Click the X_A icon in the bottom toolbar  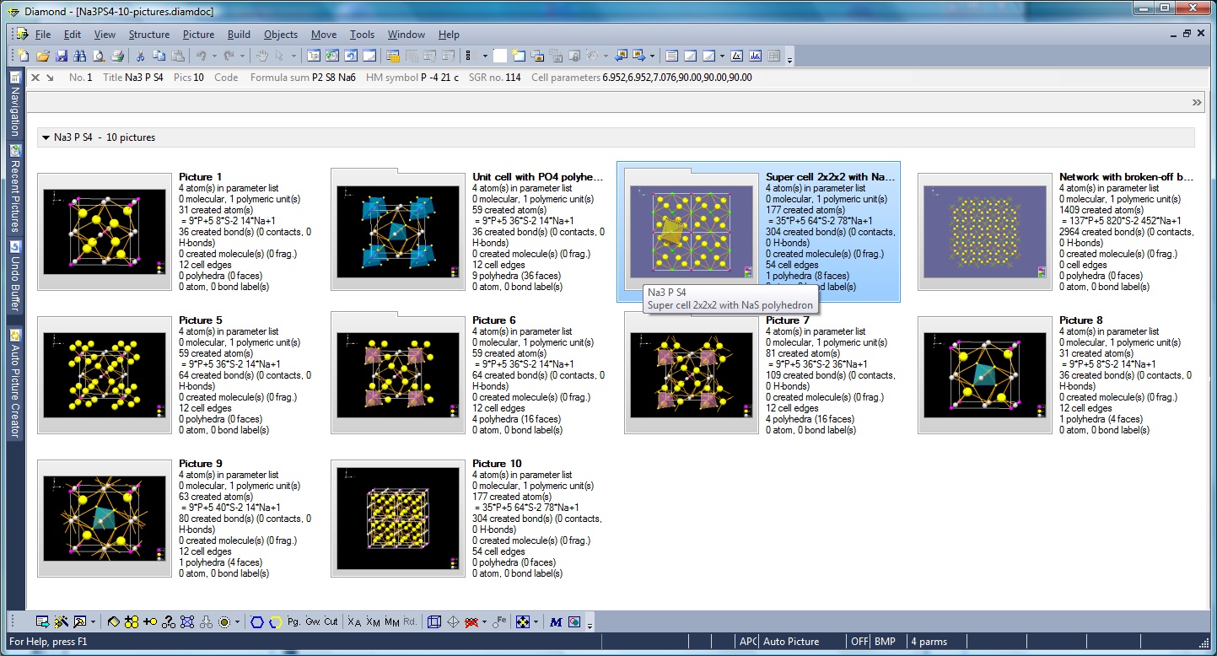pos(354,622)
